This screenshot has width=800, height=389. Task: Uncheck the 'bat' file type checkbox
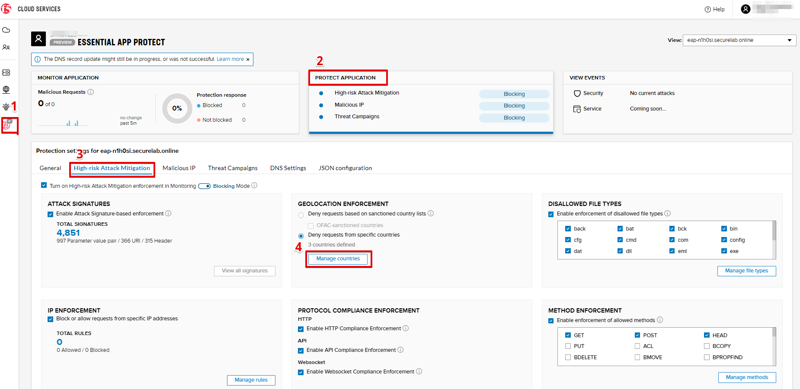(620, 228)
